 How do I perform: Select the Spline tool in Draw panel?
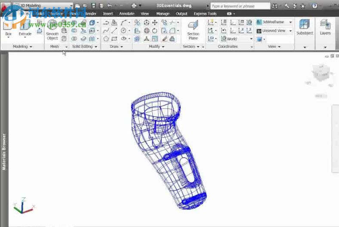pyautogui.click(x=106, y=31)
